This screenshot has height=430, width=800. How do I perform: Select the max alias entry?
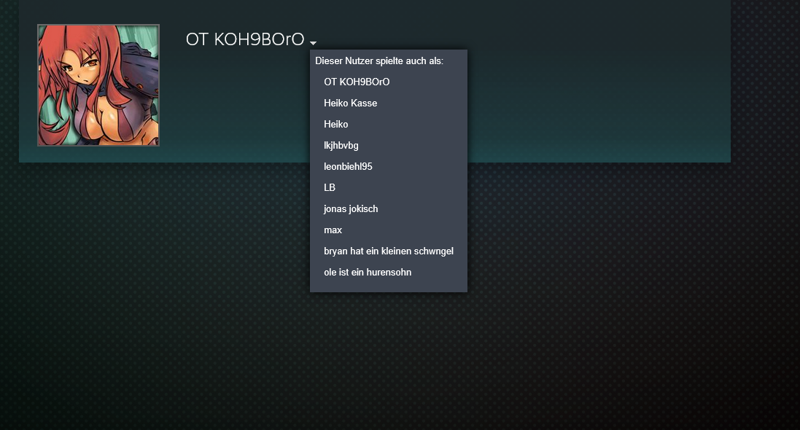coord(333,230)
